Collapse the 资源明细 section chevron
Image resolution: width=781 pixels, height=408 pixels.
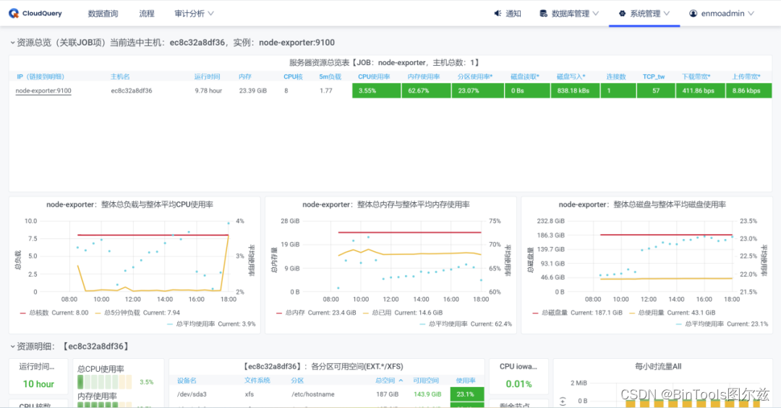pyautogui.click(x=12, y=347)
